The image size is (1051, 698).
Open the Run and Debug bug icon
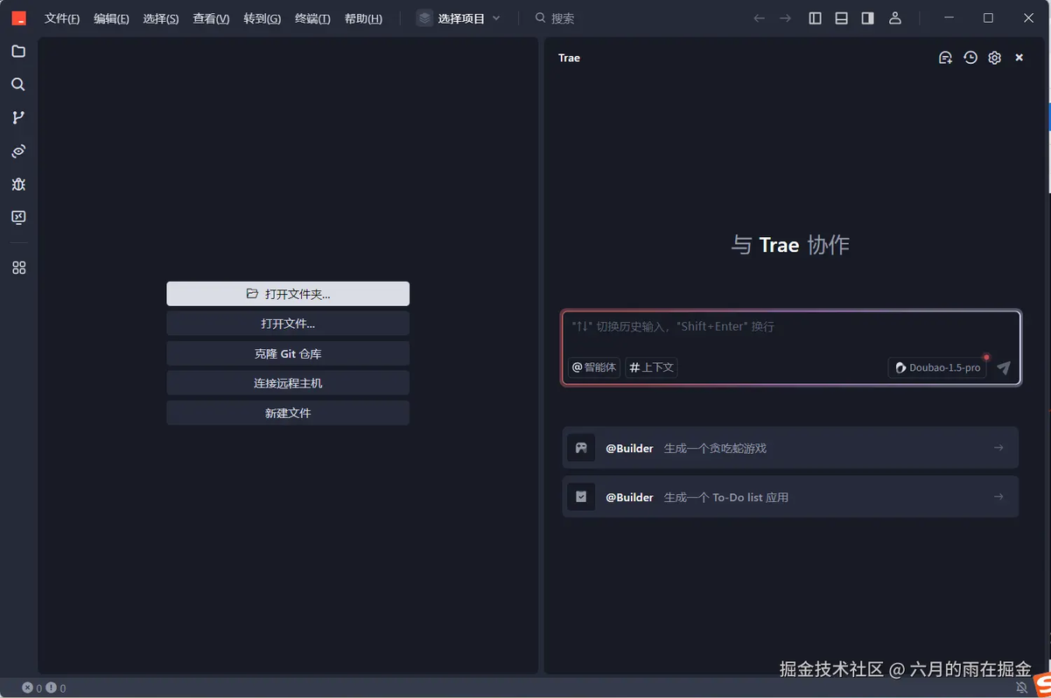18,185
